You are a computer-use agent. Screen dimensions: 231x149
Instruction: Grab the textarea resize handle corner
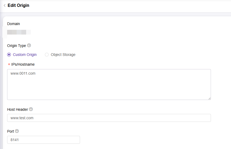click(209, 98)
